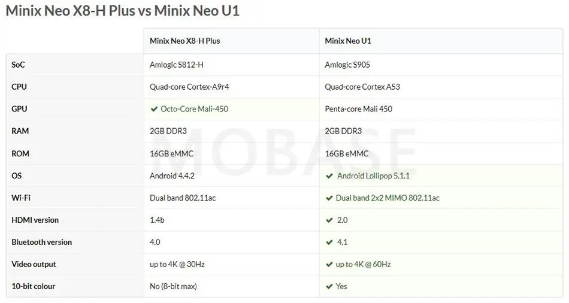This screenshot has width=569, height=303.
Task: Click the Amlogic S905 cell
Action: pyautogui.click(x=347, y=65)
